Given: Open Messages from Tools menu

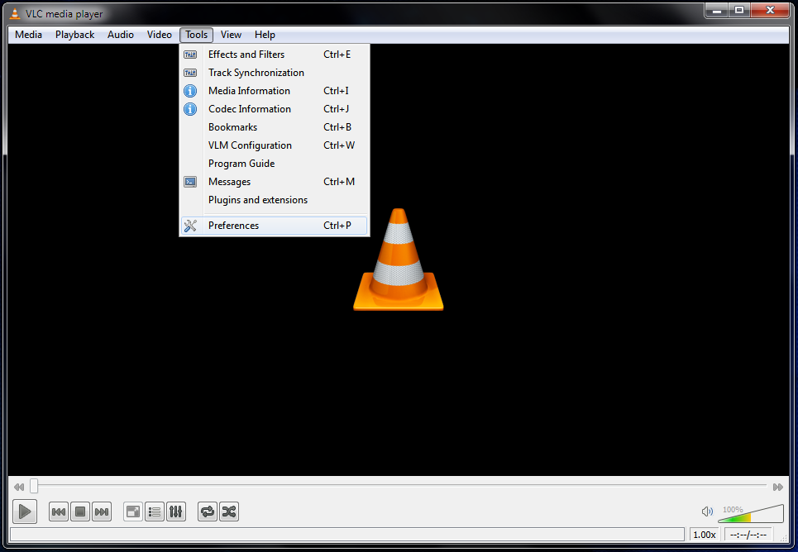Looking at the screenshot, I should pyautogui.click(x=275, y=182).
